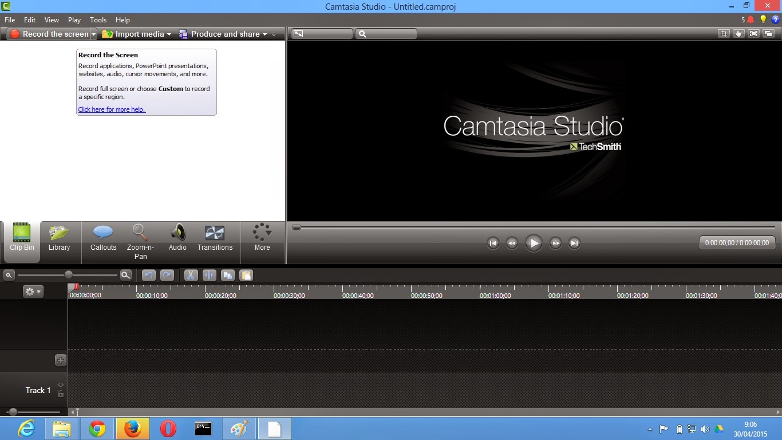Open the timeline gear settings dropdown
Viewport: 782px width, 440px height.
[x=33, y=292]
